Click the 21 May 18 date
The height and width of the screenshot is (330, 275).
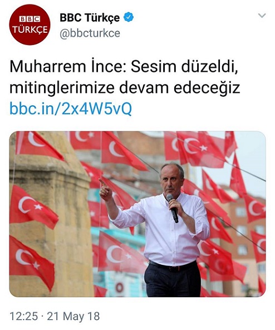click(73, 316)
